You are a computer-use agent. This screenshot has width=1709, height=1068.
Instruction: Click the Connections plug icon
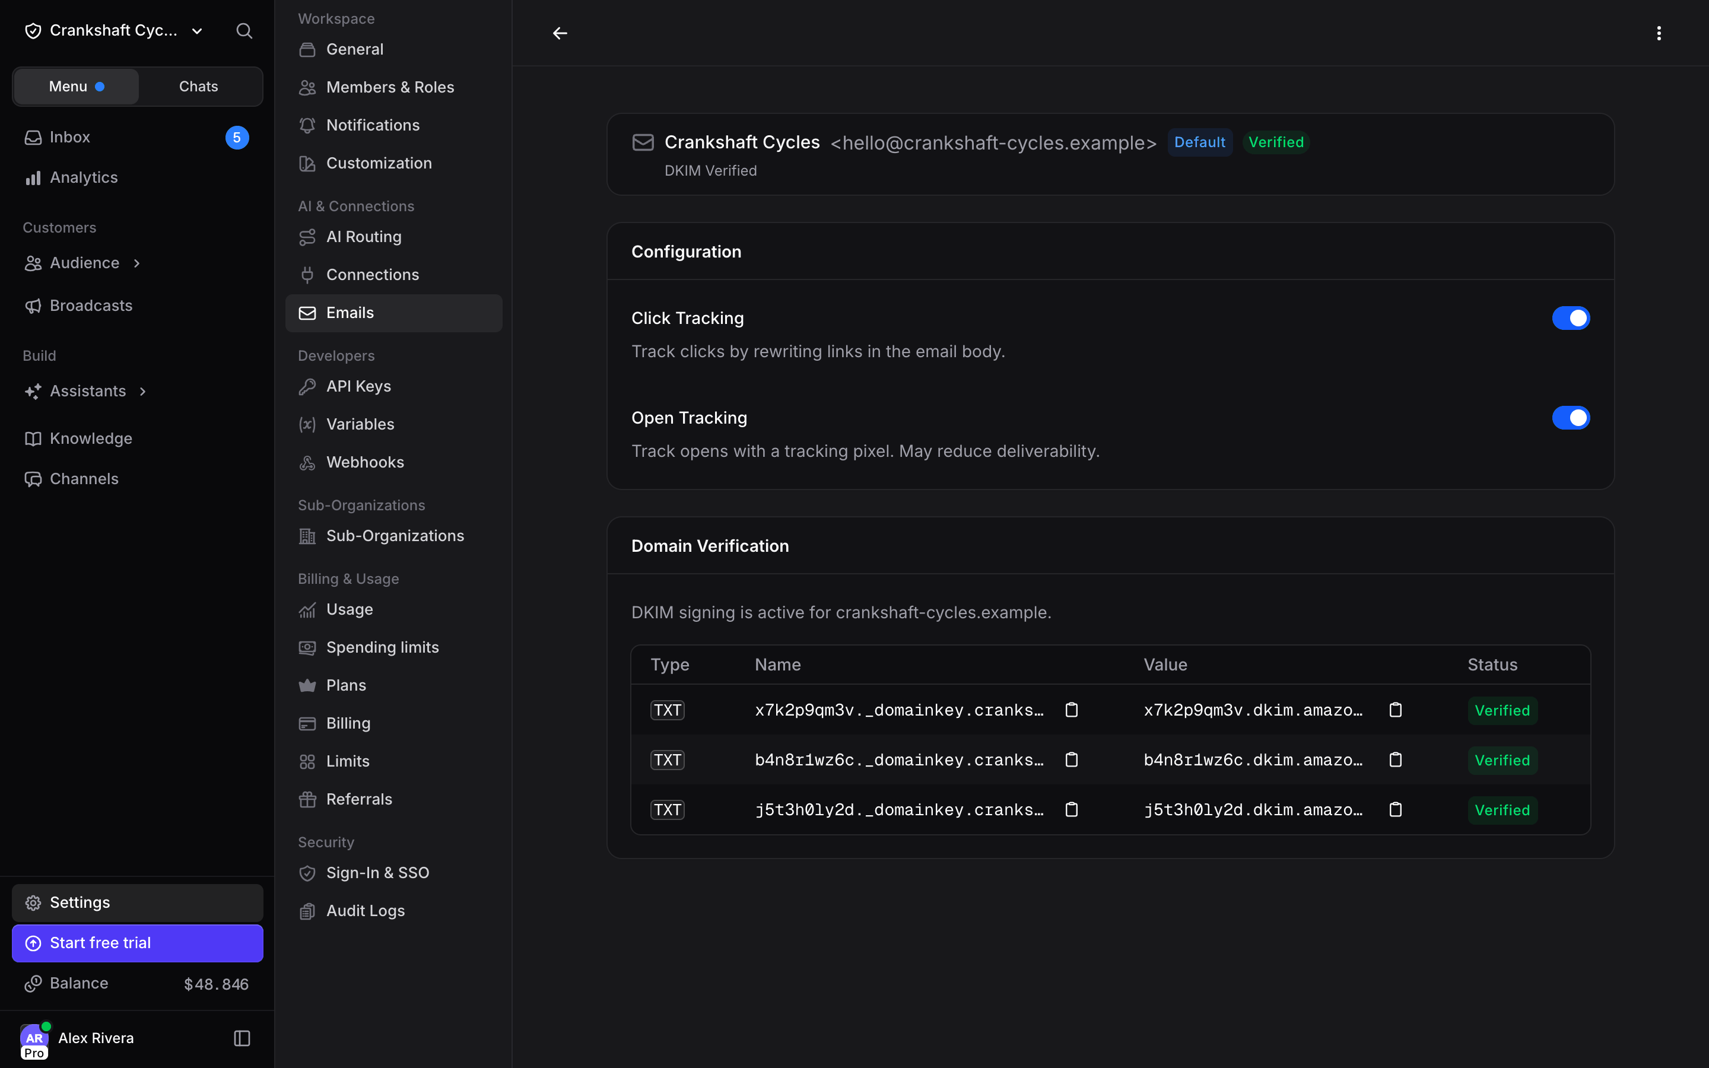[307, 275]
